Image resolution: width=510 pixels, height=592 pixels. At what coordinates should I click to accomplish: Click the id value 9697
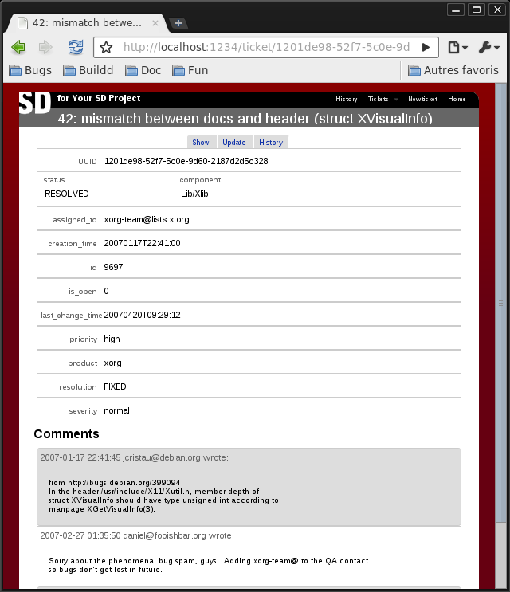[113, 267]
